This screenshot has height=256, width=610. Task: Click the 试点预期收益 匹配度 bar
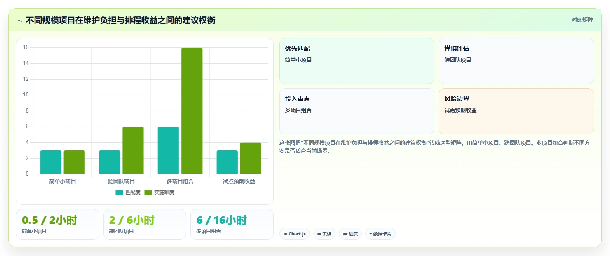point(227,162)
